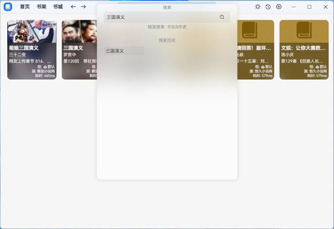Go forward with the right arrow
This screenshot has height=229, width=334.
[83, 7]
